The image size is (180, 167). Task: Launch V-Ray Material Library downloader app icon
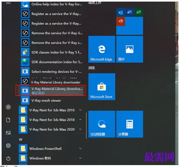[25, 91]
